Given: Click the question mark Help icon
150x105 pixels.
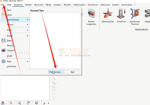Looking at the screenshot, I should point(4,61).
